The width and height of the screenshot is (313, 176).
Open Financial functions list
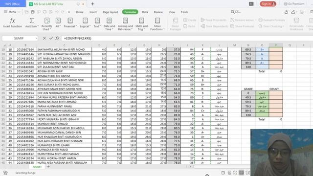[x=70, y=22]
